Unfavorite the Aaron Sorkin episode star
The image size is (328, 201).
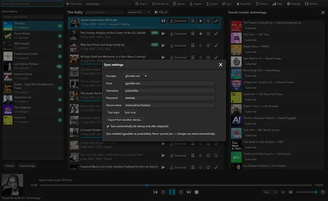point(201,21)
